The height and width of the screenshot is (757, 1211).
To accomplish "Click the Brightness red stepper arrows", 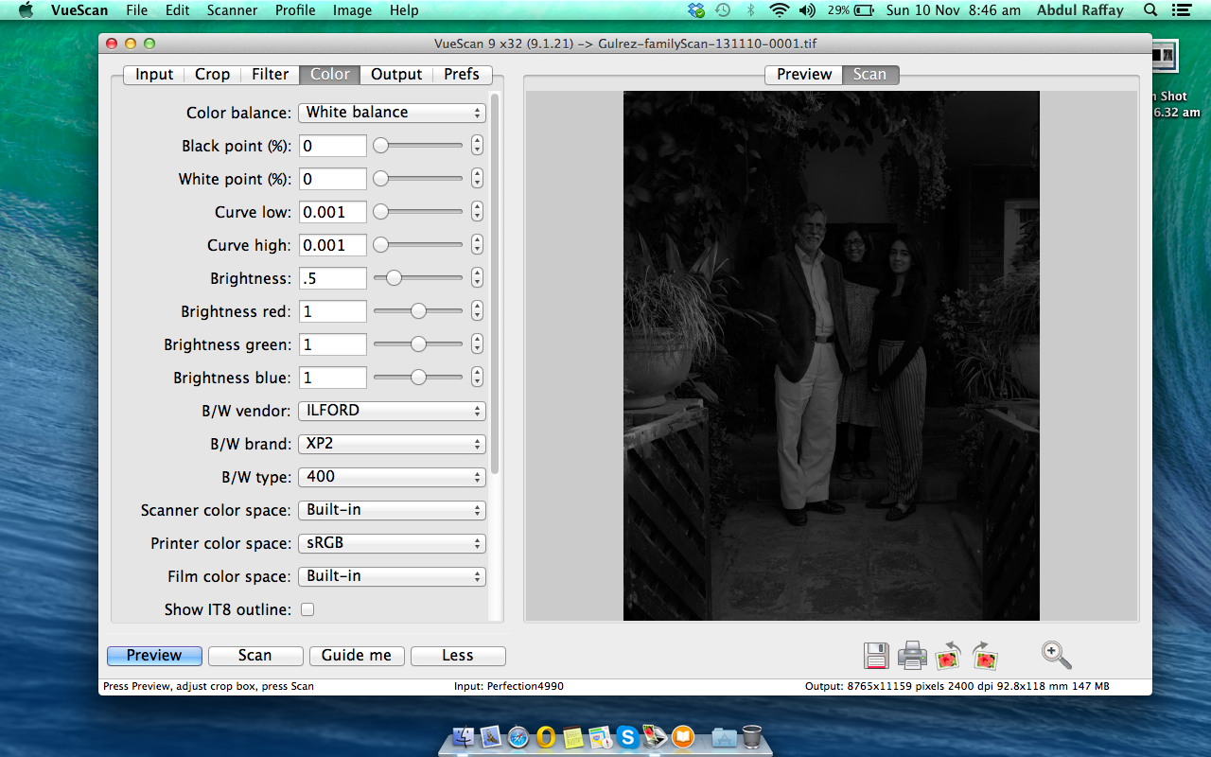I will pyautogui.click(x=477, y=311).
